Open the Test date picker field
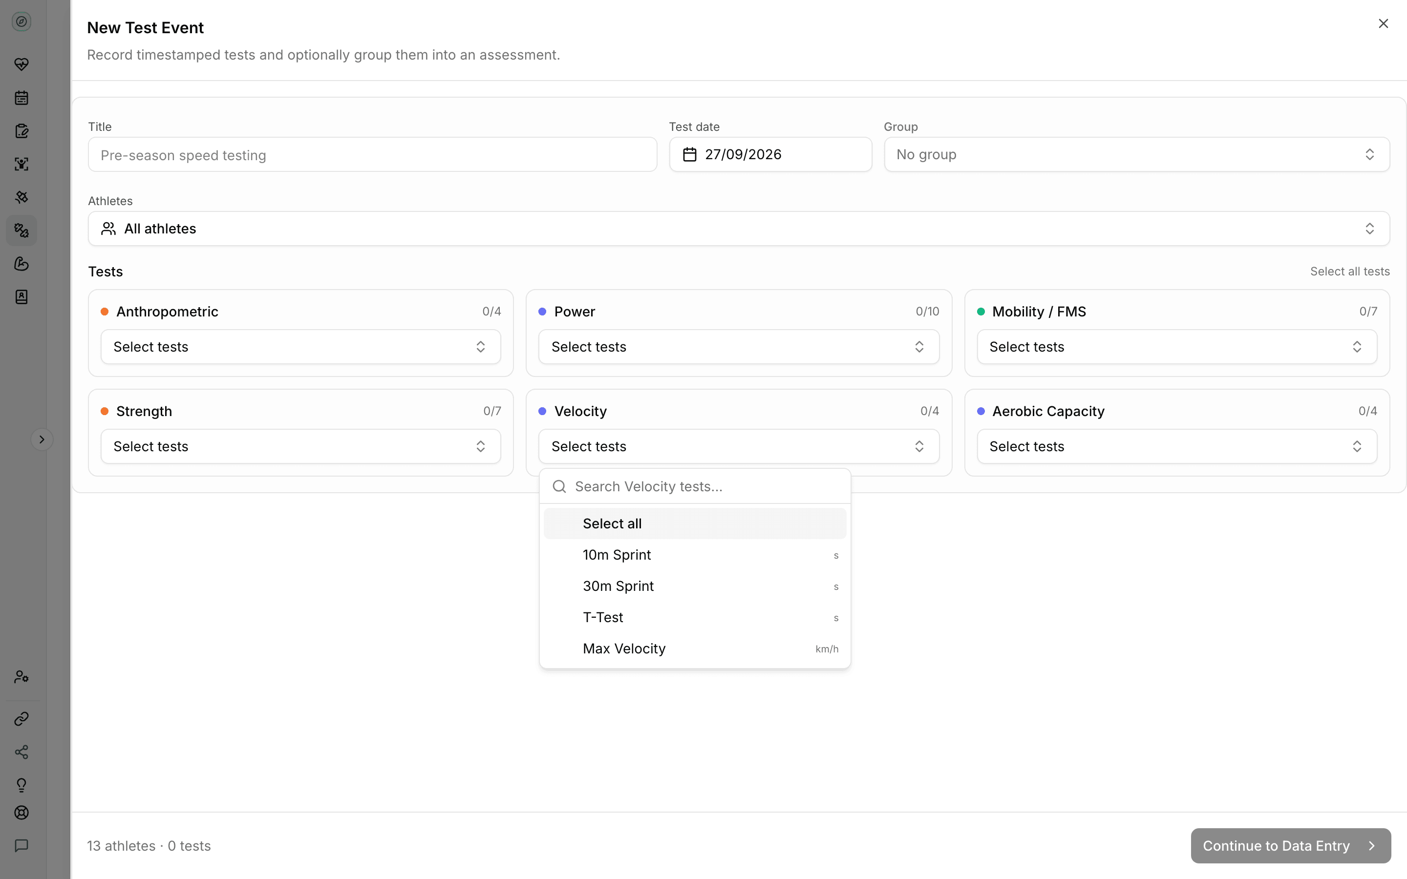 pos(770,155)
